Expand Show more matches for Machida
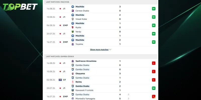Image resolution: width=201 pixels, height=100 pixels. point(100,49)
